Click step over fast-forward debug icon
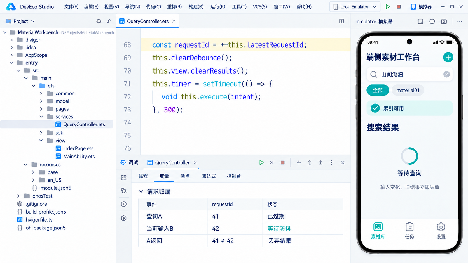The height and width of the screenshot is (263, 468). (272, 162)
